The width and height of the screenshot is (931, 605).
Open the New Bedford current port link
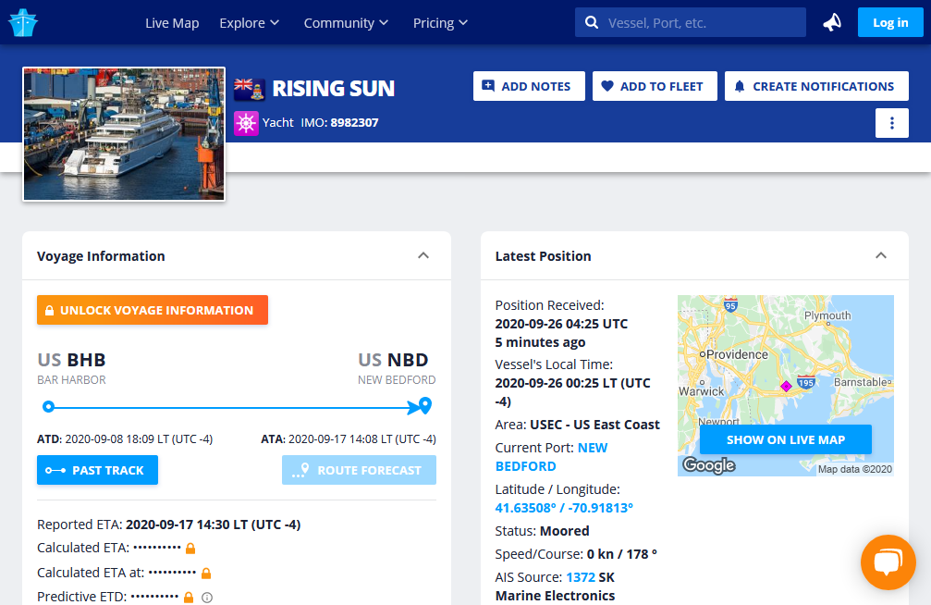point(552,457)
